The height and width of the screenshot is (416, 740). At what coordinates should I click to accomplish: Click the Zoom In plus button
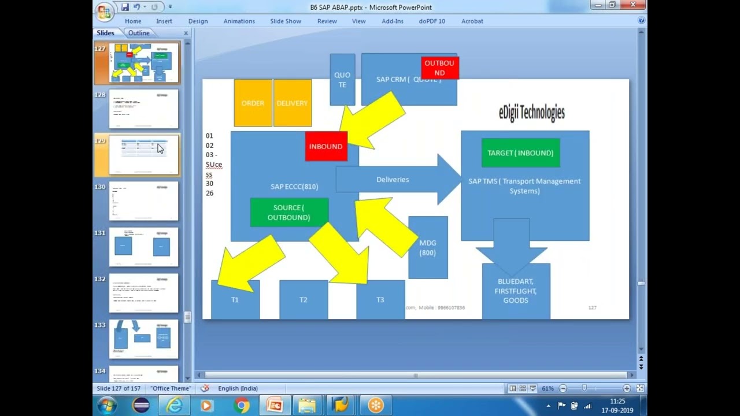[x=627, y=389]
